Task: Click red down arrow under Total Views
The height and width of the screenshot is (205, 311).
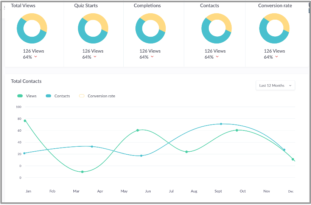Action: pos(36,57)
